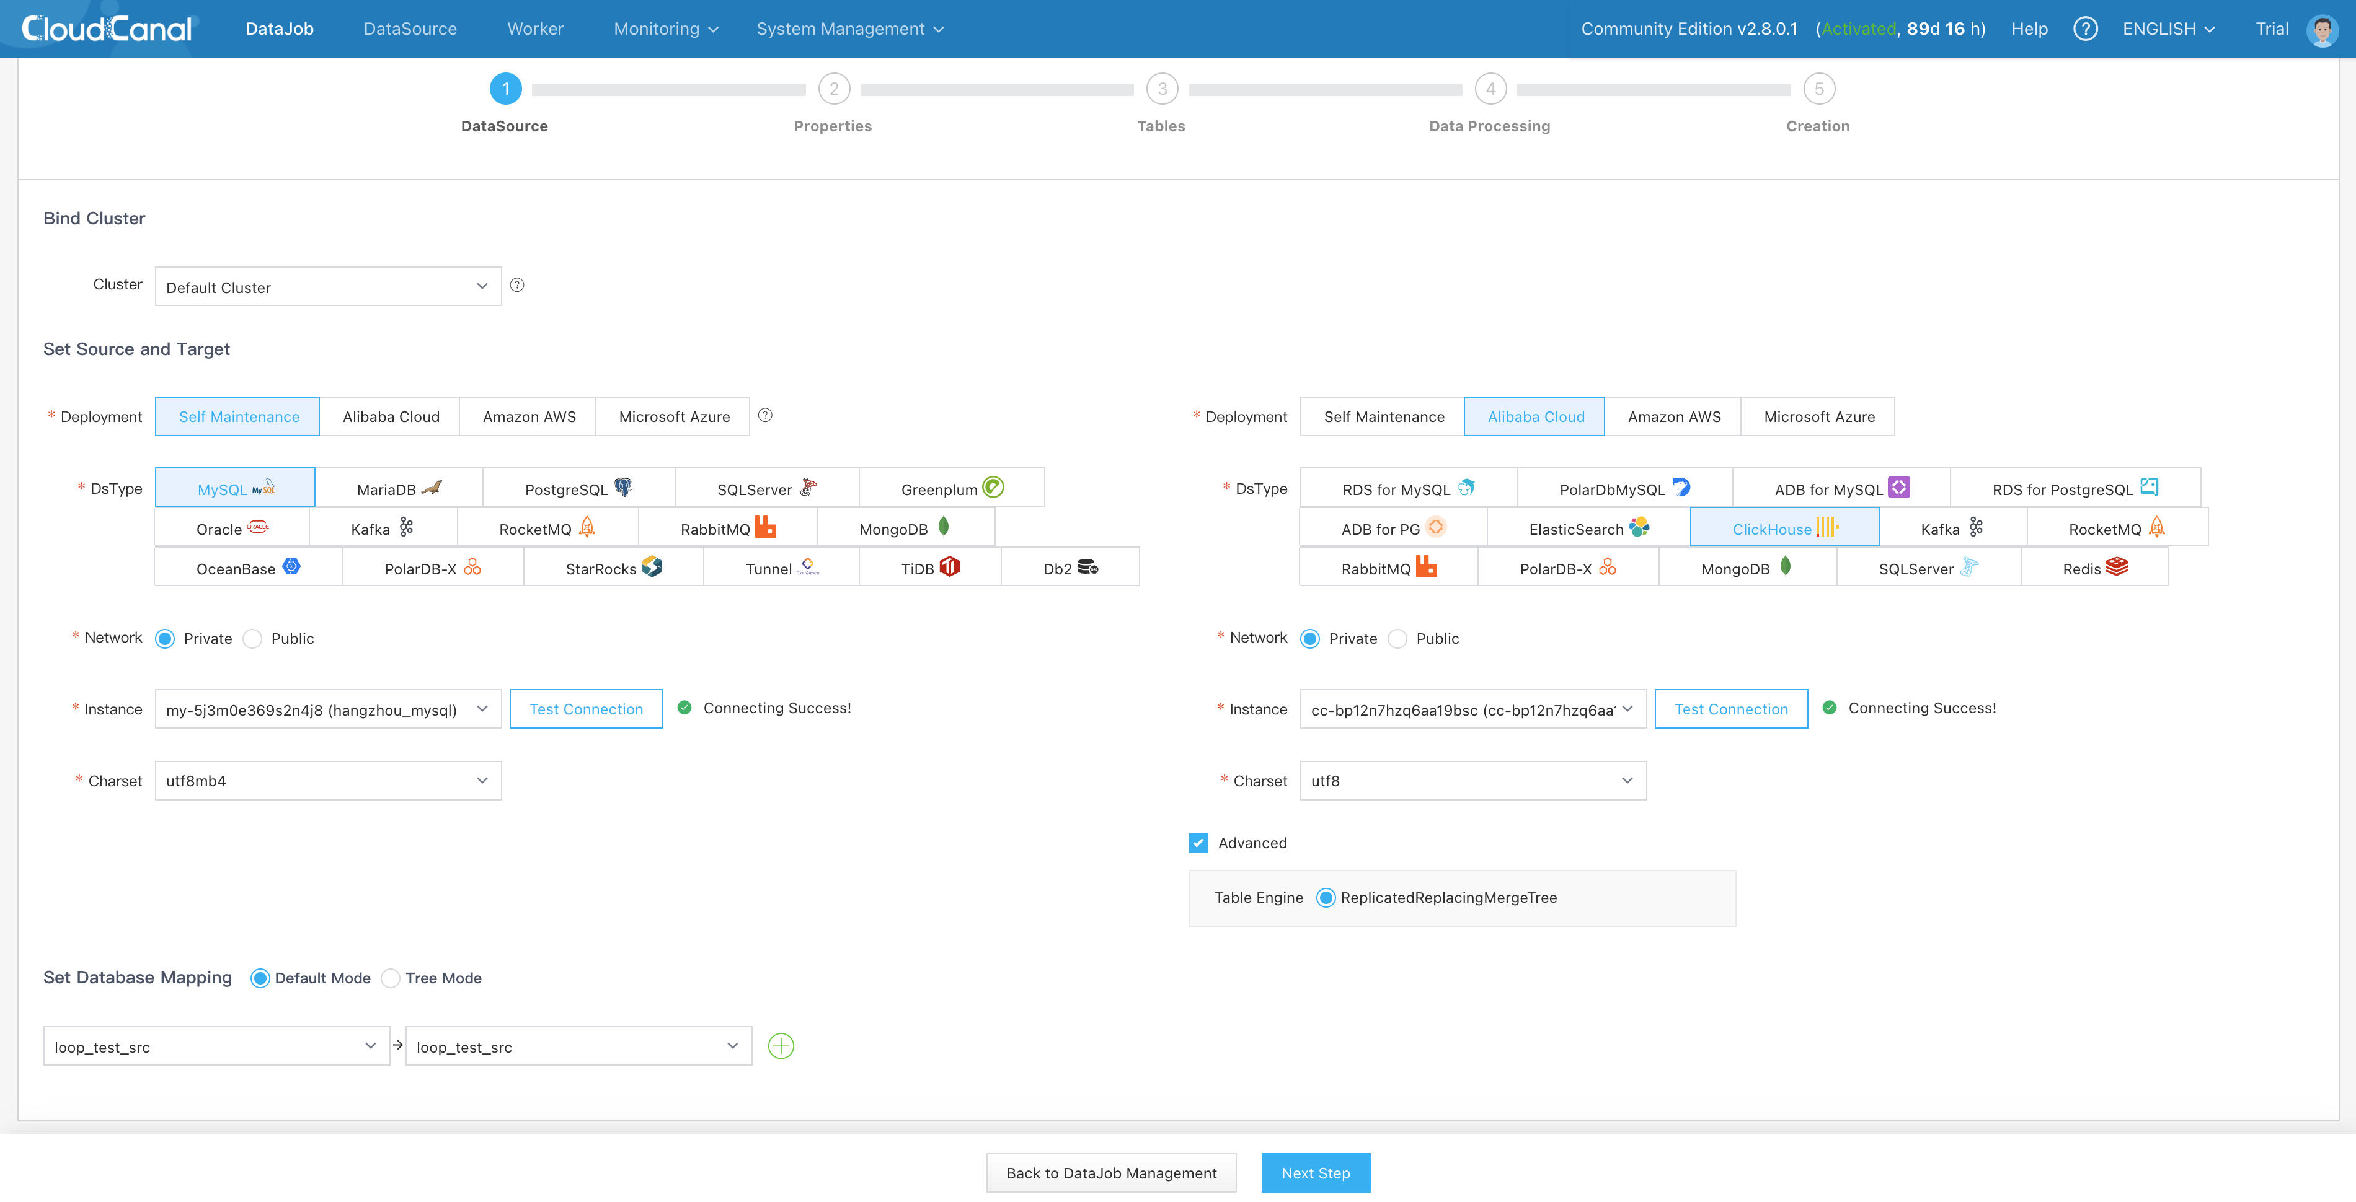The image size is (2356, 1202).
Task: Test the source instance connection
Action: point(587,709)
